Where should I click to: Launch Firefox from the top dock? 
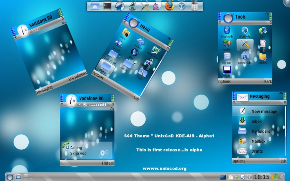click(x=170, y=6)
